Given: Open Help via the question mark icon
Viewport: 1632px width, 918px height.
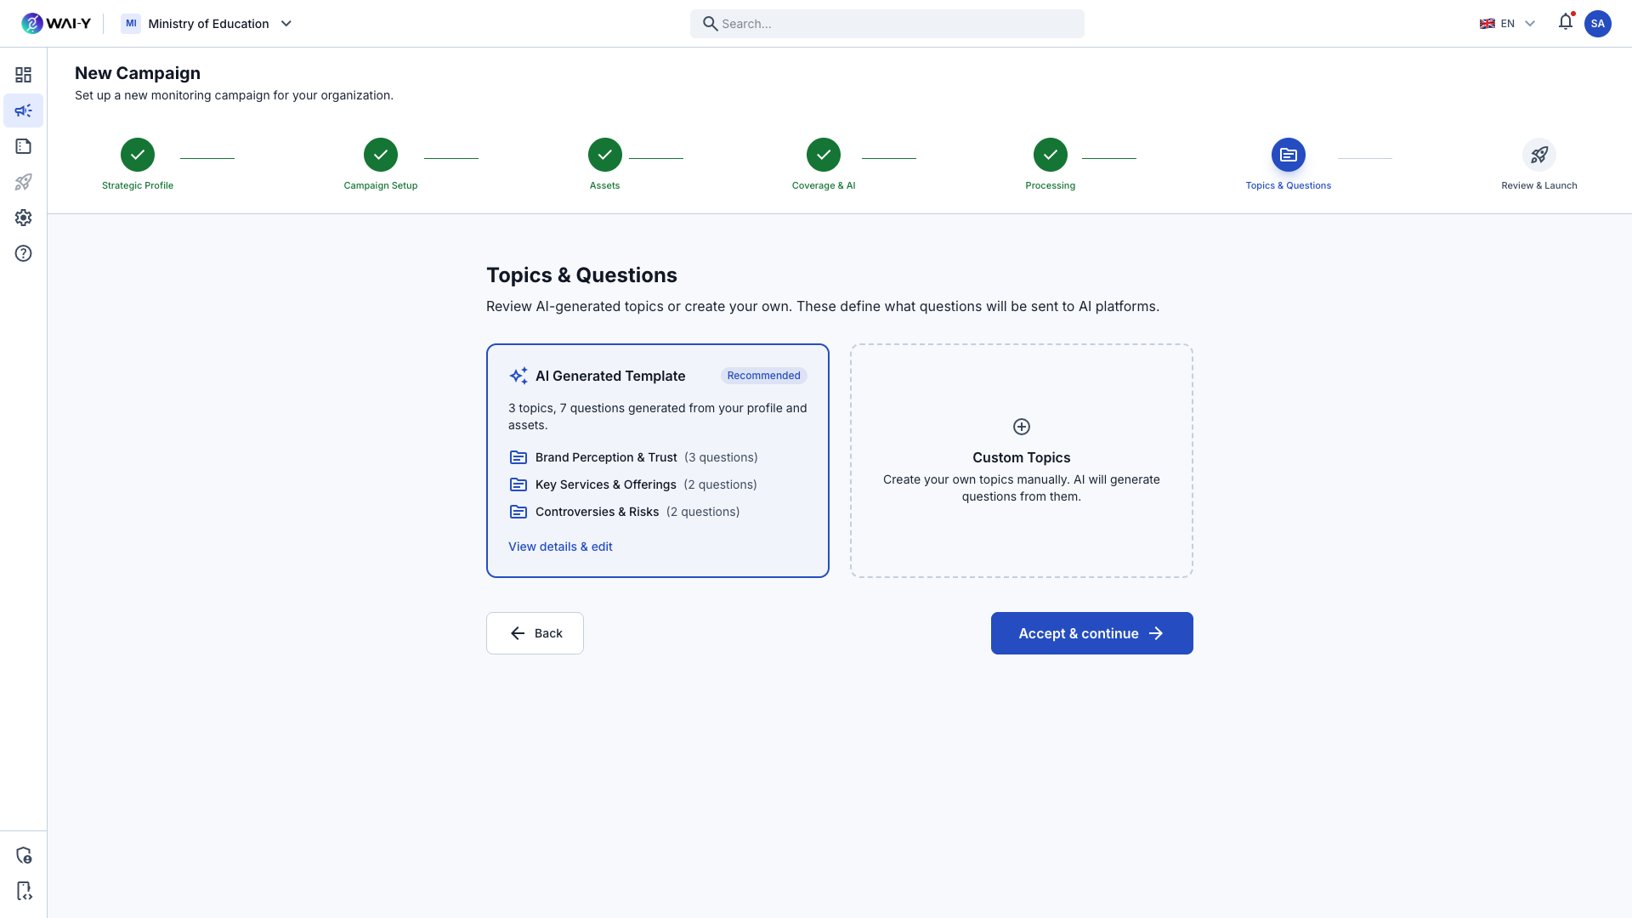Looking at the screenshot, I should tap(23, 253).
